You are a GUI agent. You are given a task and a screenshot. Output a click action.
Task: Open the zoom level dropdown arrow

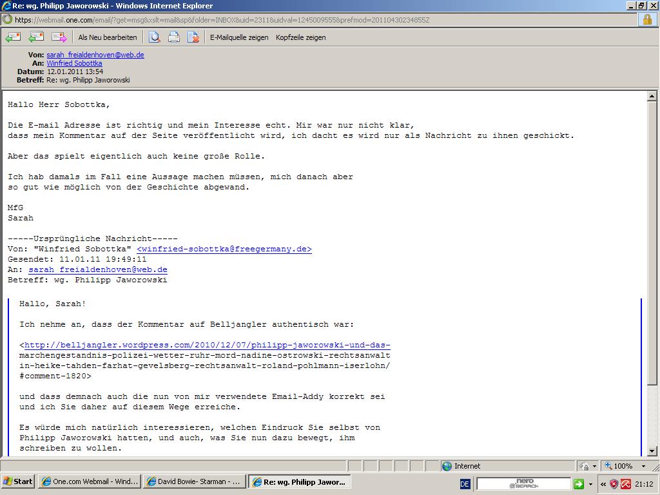point(643,466)
